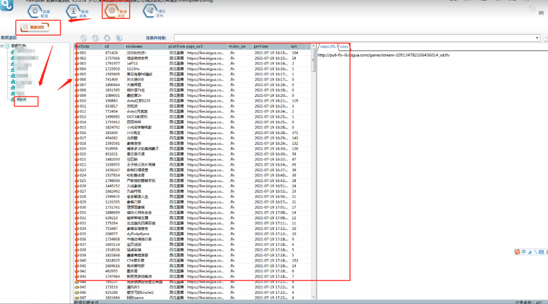The width and height of the screenshot is (548, 304).
Task: Click the record icon of row 045
Action: tap(77, 287)
